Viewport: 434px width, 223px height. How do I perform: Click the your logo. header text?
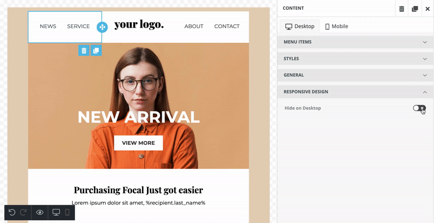click(x=139, y=25)
